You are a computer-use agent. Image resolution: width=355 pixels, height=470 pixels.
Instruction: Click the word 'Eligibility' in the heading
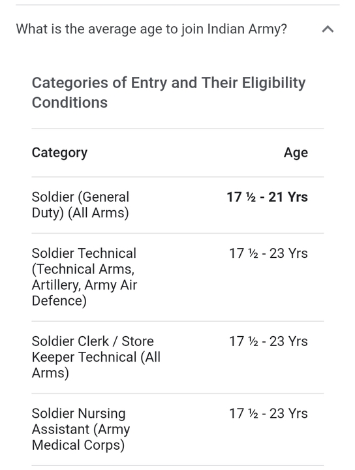tap(274, 83)
